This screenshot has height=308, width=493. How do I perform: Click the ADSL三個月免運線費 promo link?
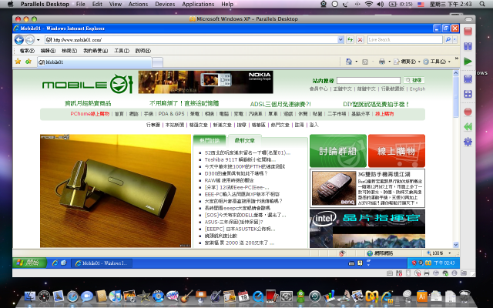click(x=280, y=104)
